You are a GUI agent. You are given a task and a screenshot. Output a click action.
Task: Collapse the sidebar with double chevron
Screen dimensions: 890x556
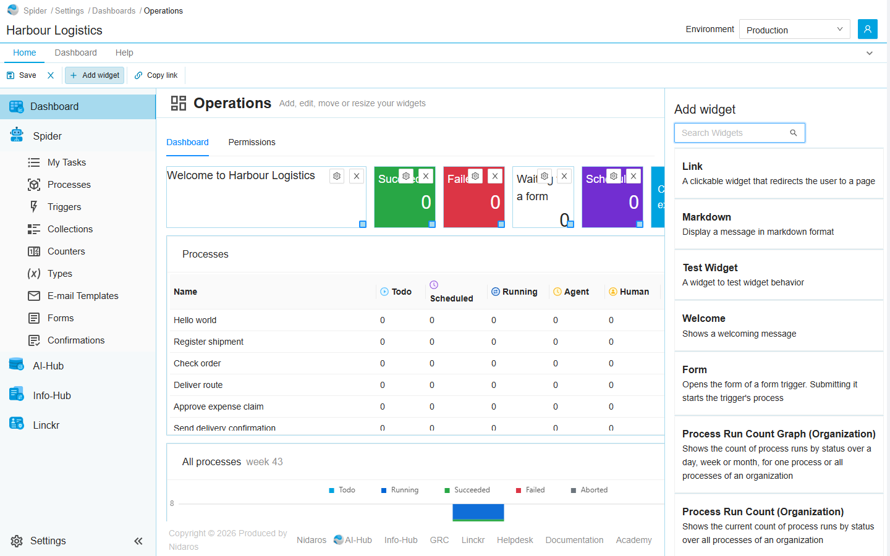(x=138, y=541)
